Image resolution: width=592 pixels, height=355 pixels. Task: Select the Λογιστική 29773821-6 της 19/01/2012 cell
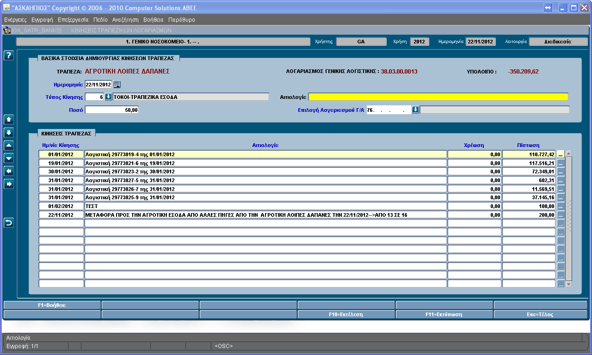(x=265, y=163)
